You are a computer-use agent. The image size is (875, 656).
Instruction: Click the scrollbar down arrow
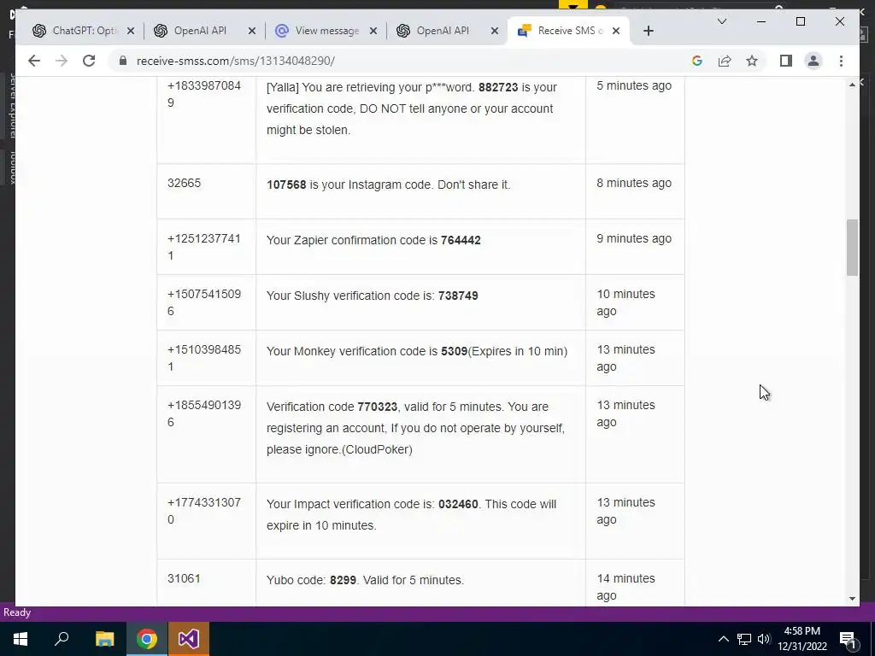852,599
